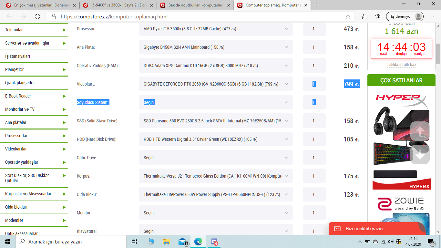Screen dimensions: 441x248
Task: Open the Ana Plata dropdown
Action: [216, 47]
